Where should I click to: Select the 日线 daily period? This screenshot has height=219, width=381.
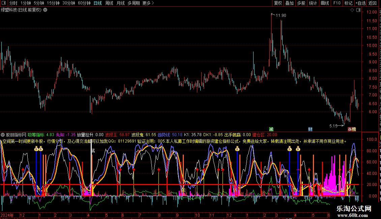click(x=98, y=3)
